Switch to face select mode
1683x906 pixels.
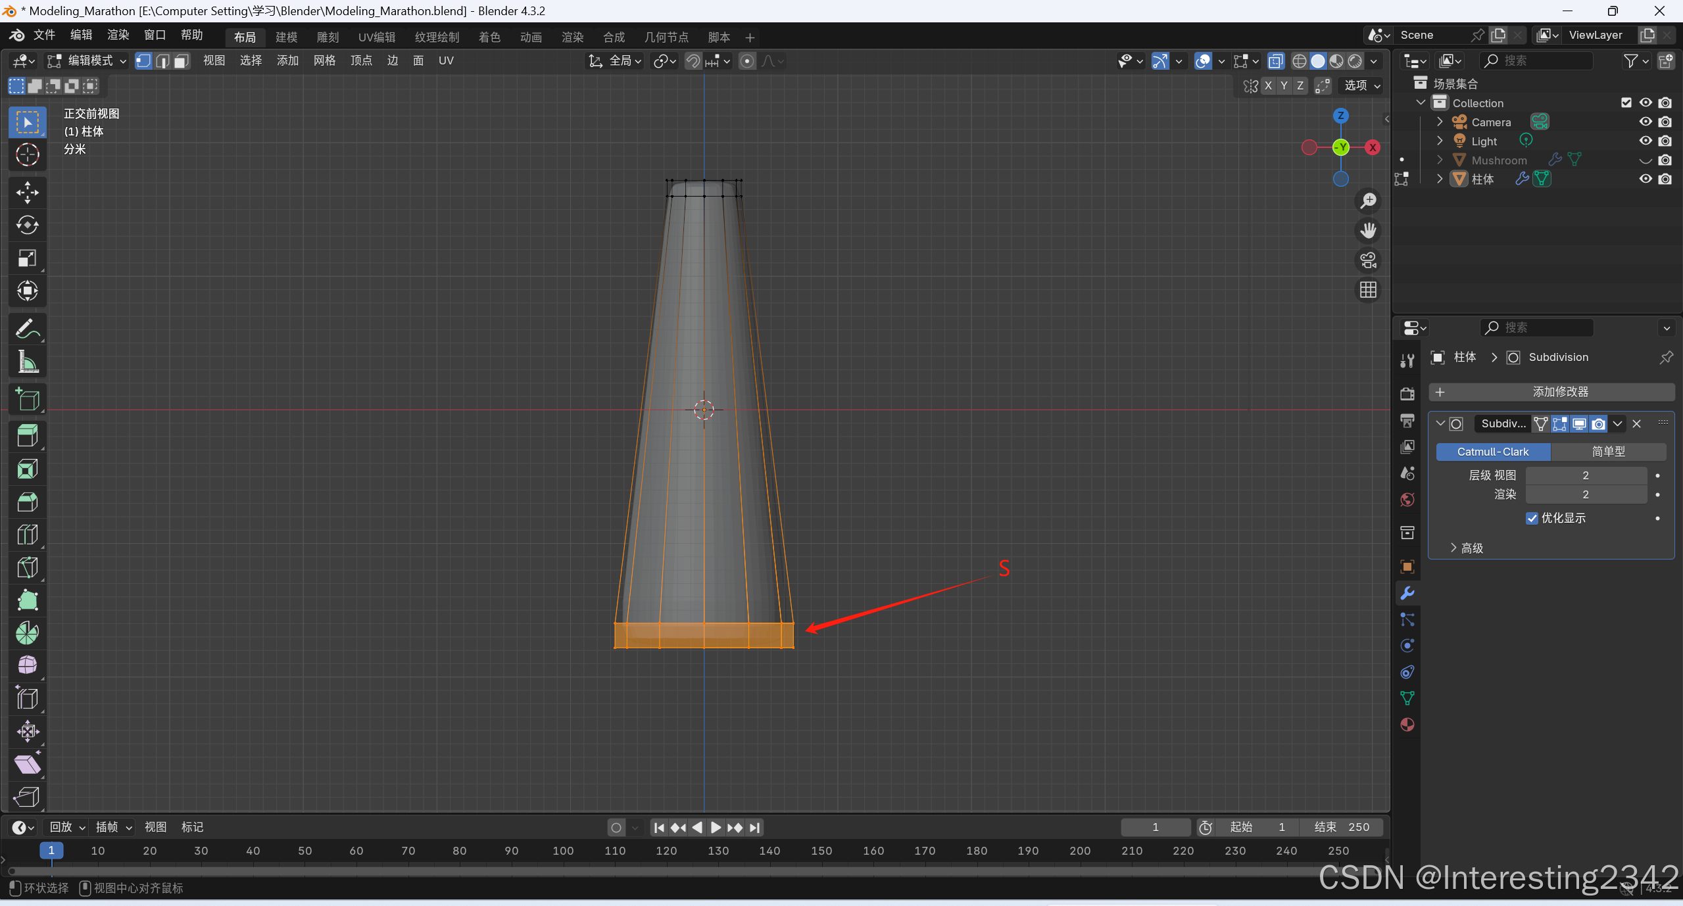tap(182, 61)
